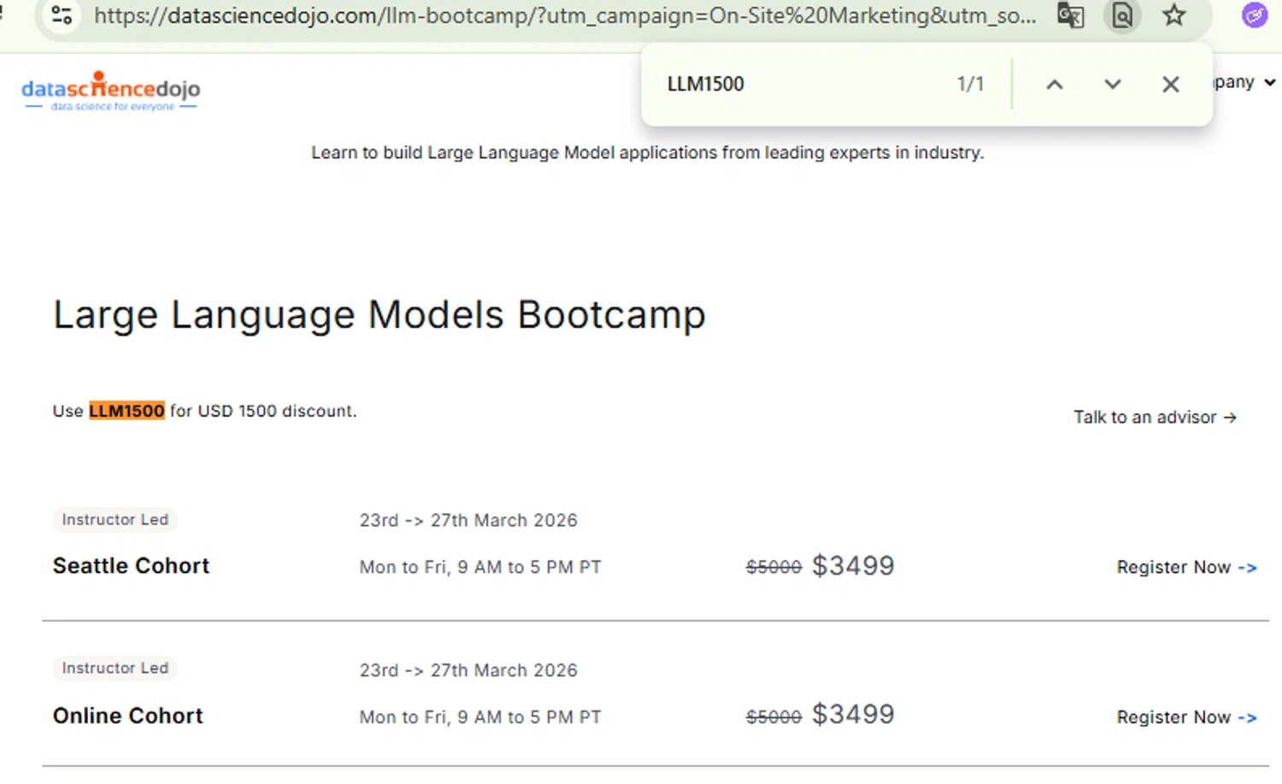Viewport: 1282px width, 784px height.
Task: Open the Data Science Dojo logo homepage
Action: coord(111,91)
